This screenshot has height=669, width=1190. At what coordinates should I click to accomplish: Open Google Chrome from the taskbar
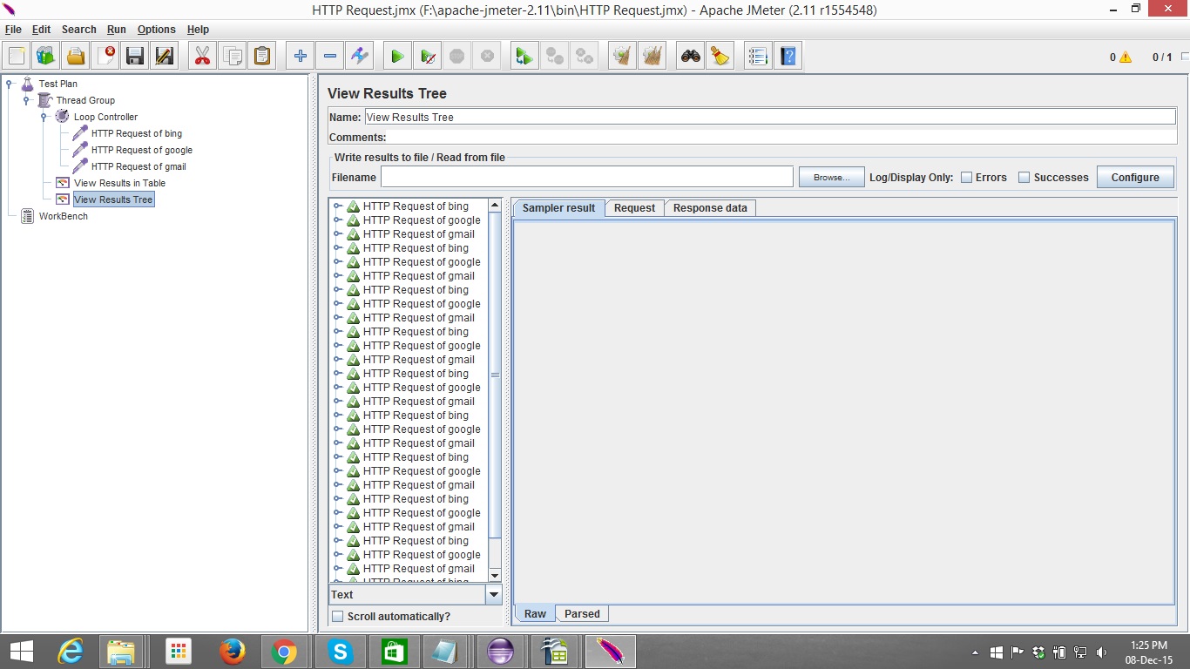(x=284, y=652)
